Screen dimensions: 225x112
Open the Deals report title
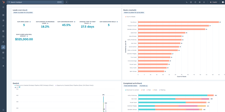[x=15, y=83]
